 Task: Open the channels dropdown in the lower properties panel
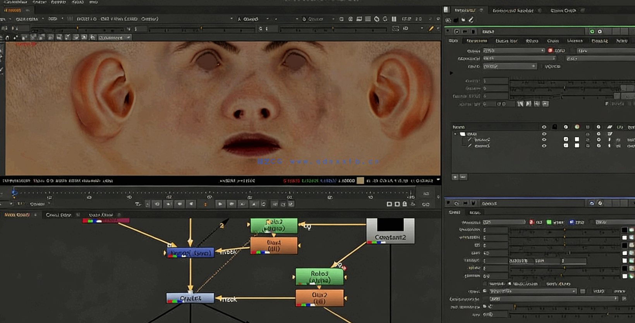coord(504,222)
